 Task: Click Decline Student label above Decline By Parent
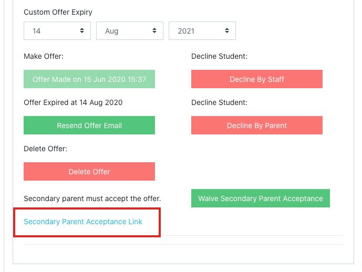click(219, 102)
